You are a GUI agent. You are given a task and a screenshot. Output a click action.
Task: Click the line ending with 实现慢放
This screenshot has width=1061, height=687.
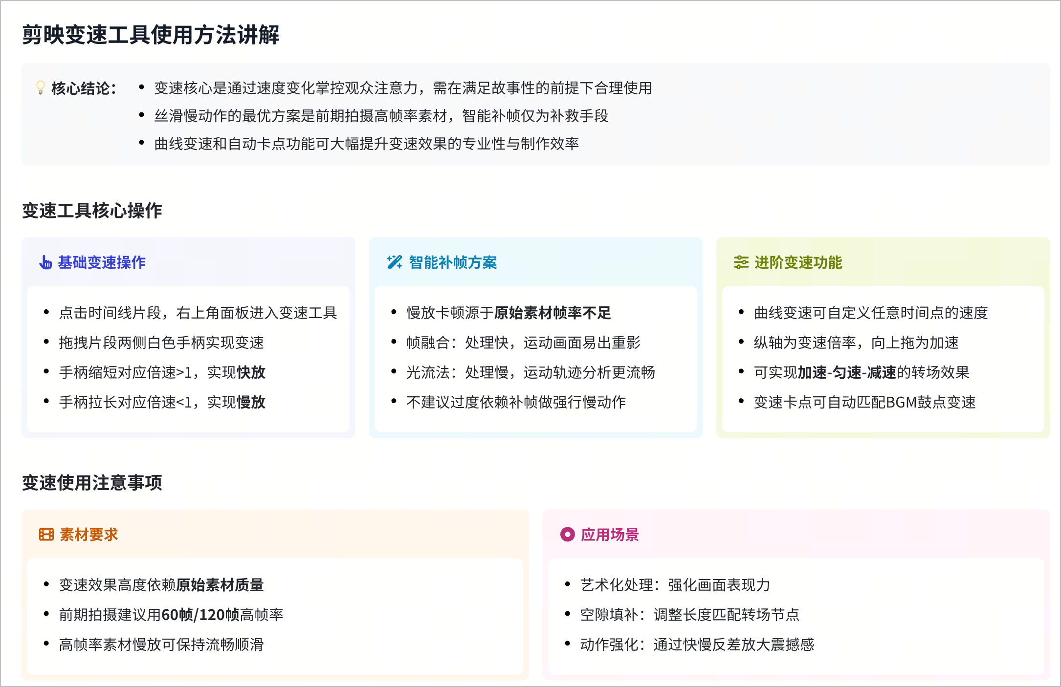[162, 402]
